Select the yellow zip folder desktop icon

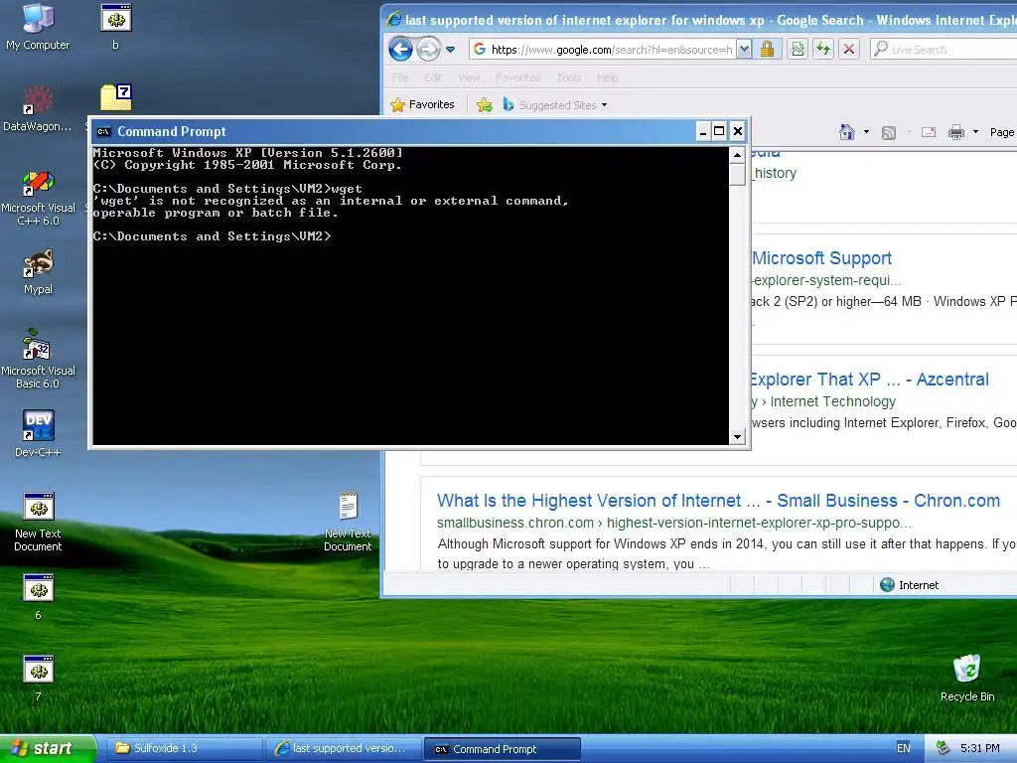[x=116, y=97]
